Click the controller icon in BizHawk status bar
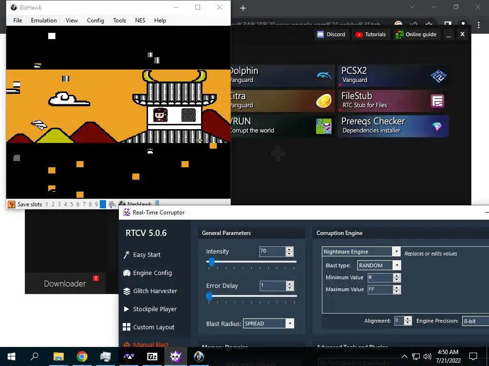This screenshot has height=366, width=489. 112,204
